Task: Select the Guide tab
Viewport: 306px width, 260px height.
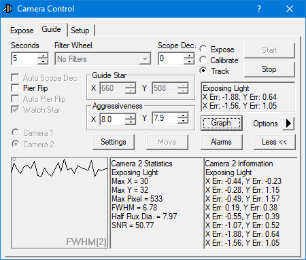Action: (x=51, y=29)
